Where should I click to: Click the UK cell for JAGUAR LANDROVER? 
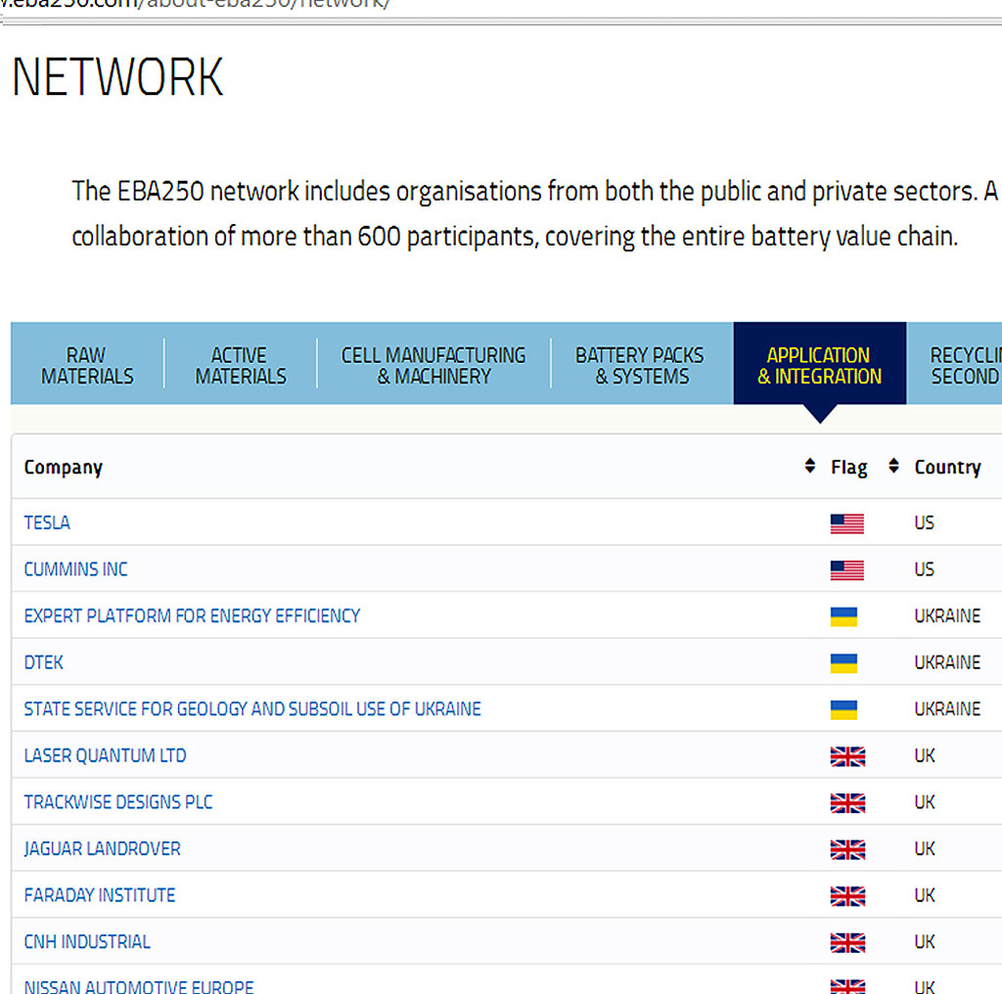pyautogui.click(x=924, y=849)
